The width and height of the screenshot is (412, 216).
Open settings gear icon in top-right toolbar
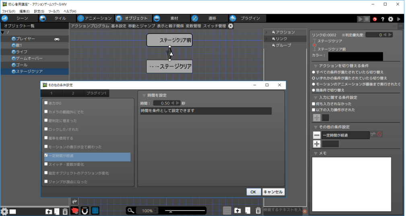[x=391, y=19]
